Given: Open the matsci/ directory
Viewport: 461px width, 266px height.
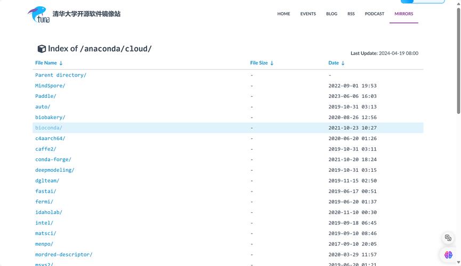Looking at the screenshot, I should click(46, 234).
